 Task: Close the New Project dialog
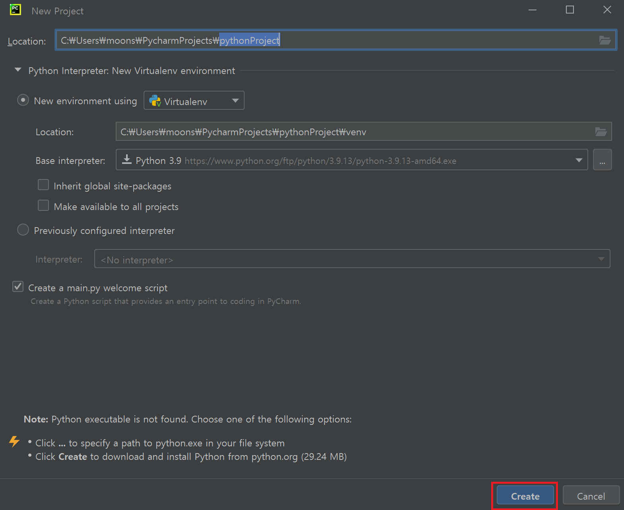point(607,10)
